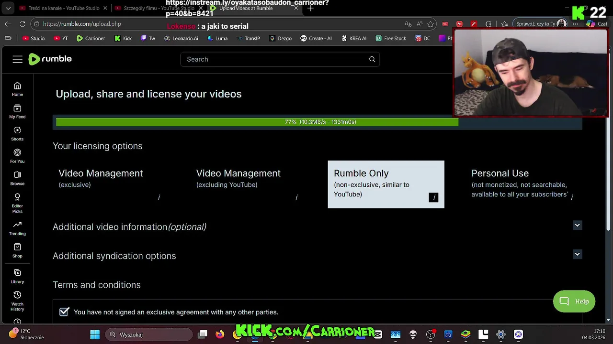Screen dimensions: 613x344
Task: Expand Additional syndication options section
Action: point(577,254)
